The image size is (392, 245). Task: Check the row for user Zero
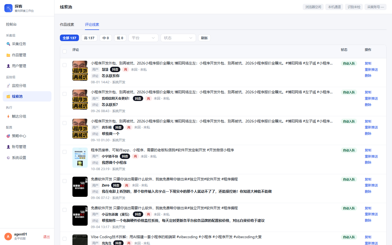(65, 181)
